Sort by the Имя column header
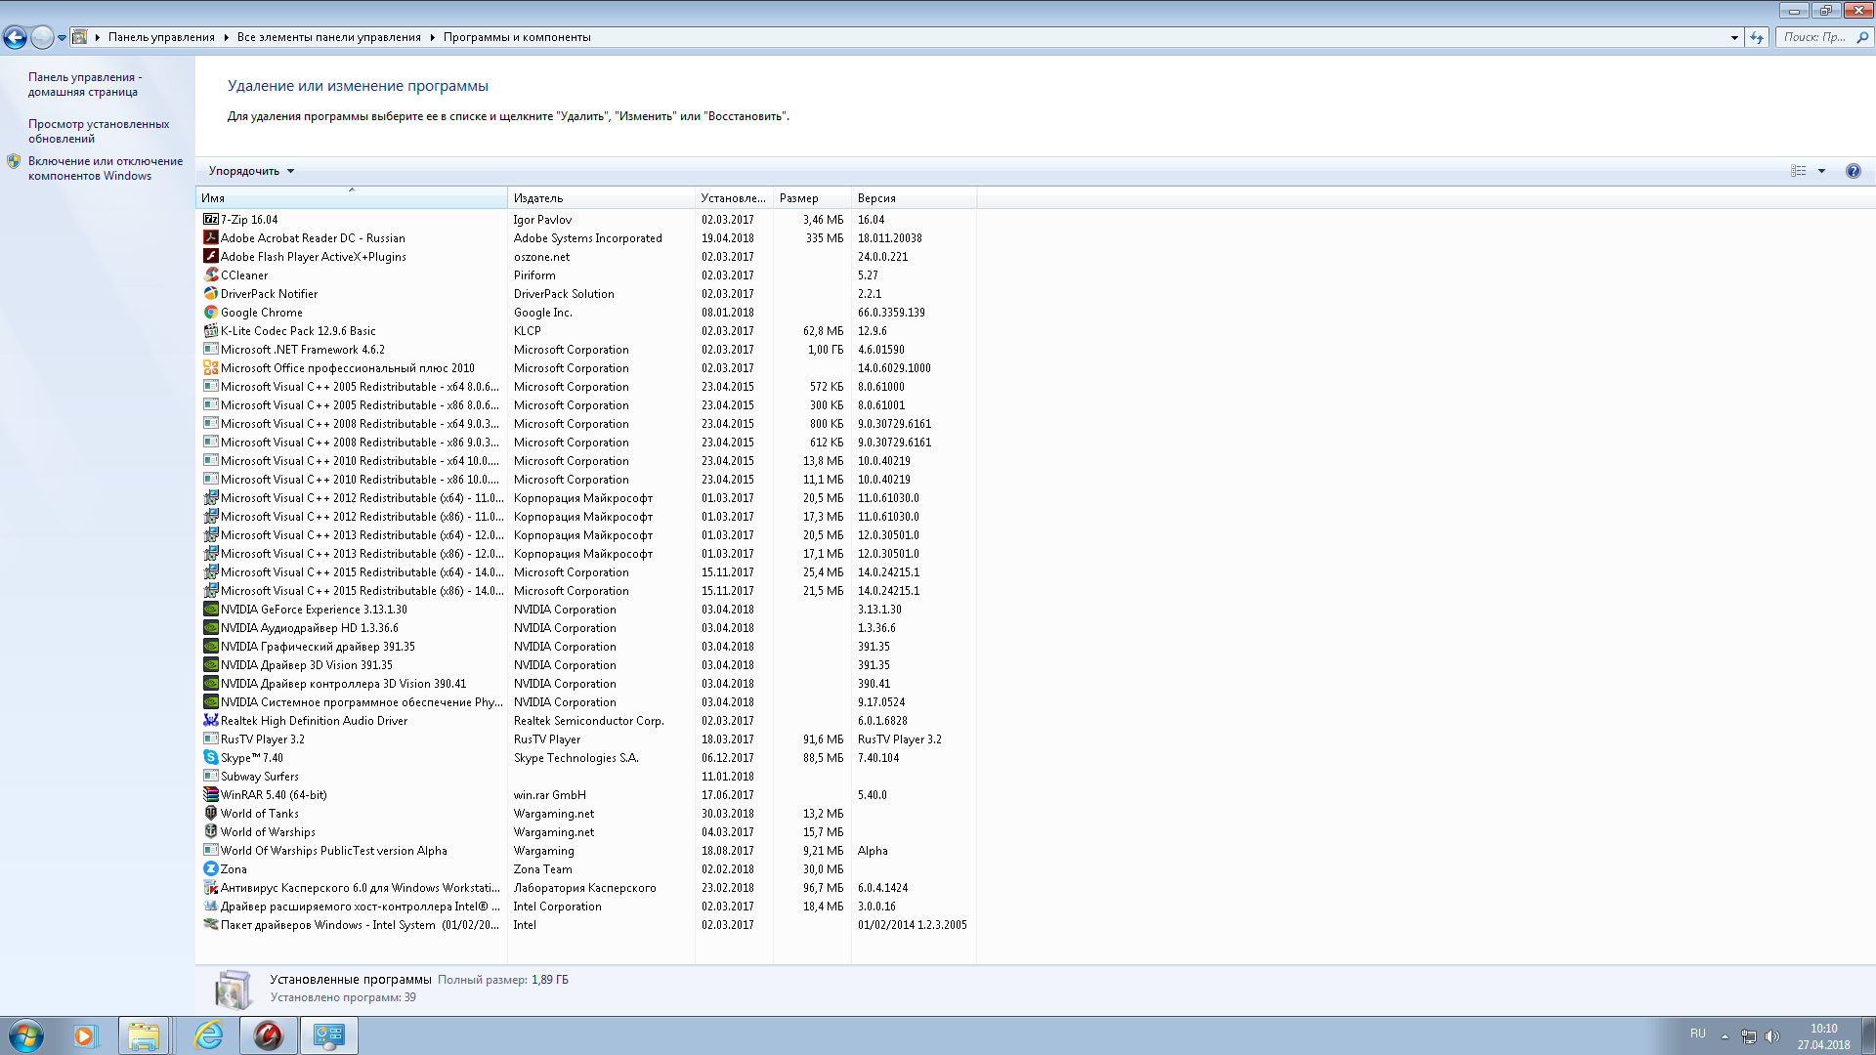Screen dimensions: 1876x1055 [352, 198]
